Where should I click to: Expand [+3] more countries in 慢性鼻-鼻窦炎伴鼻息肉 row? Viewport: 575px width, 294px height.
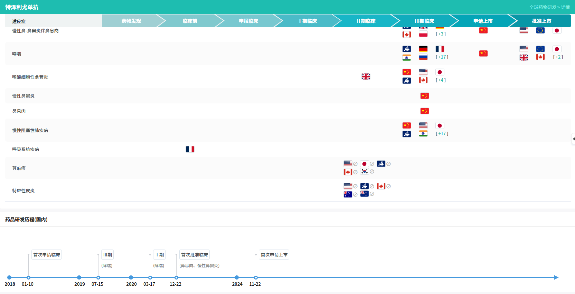[441, 34]
